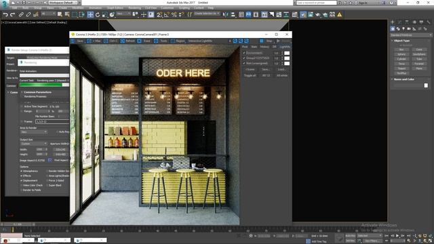Click the Select by Name icon
434x244 pixels.
click(x=67, y=14)
